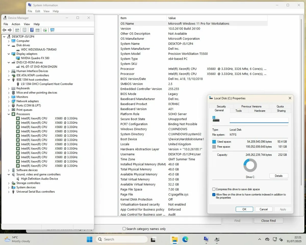Open the File menu in Device Manager

(6, 24)
